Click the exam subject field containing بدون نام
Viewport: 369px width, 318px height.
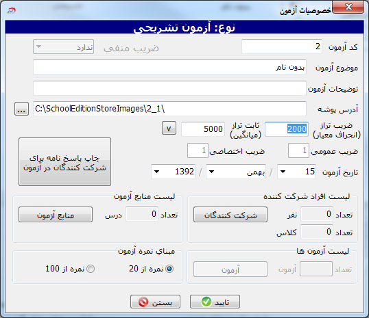tap(169, 67)
